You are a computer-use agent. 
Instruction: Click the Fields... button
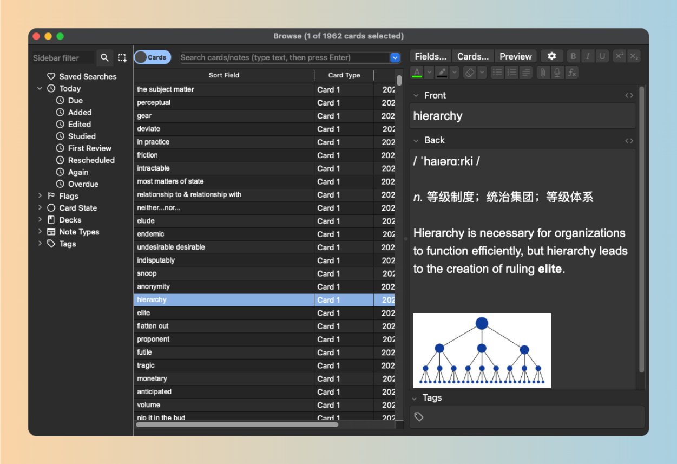pos(430,56)
